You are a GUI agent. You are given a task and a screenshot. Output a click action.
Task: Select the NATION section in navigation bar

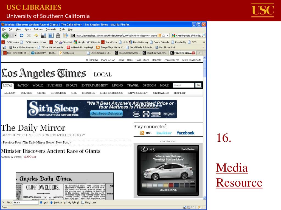pos(23,85)
